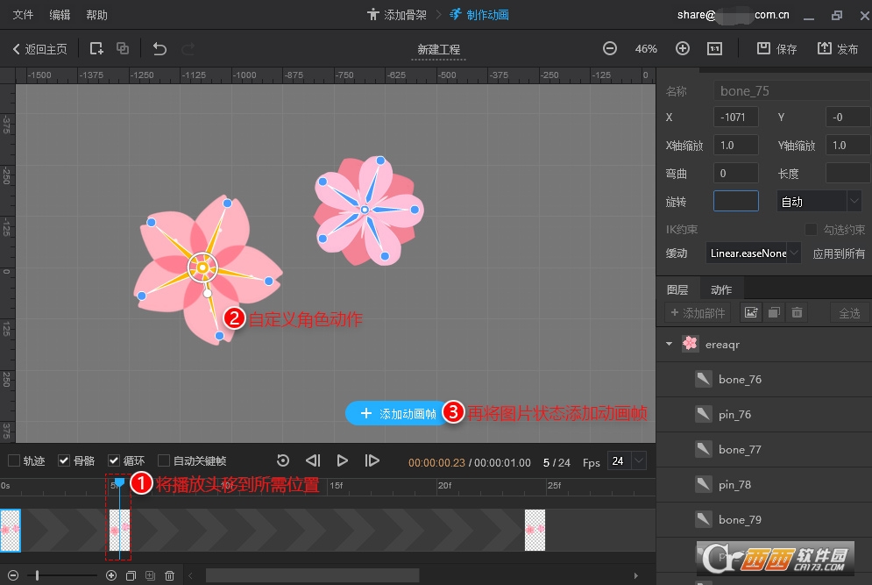Switch to the 动作 tab
872x585 pixels.
point(721,289)
